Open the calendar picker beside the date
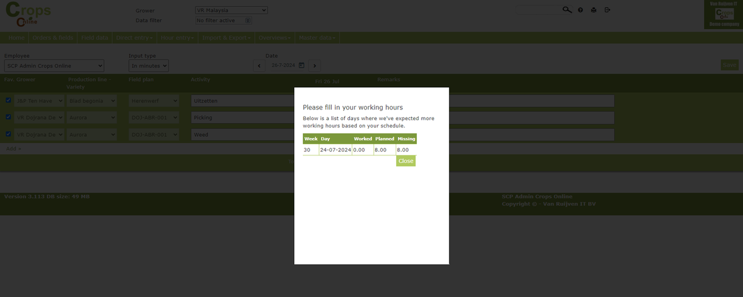The height and width of the screenshot is (297, 743). tap(302, 65)
